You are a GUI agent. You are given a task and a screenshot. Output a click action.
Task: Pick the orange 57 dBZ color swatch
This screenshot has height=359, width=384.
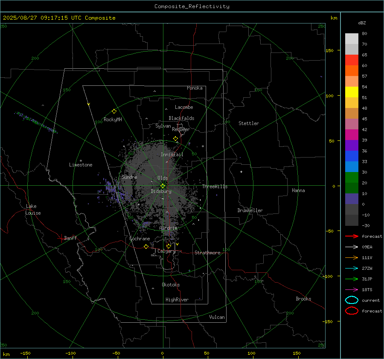(352, 70)
